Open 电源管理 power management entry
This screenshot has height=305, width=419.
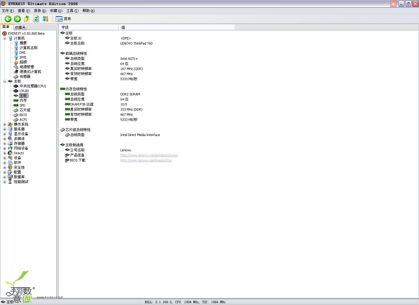click(x=27, y=67)
